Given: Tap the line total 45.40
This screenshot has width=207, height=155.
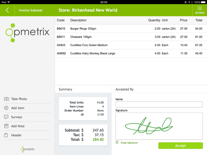Looking at the screenshot, I should [199, 54].
